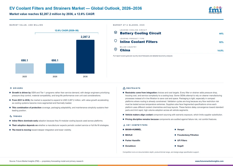Click competitor 'UFI Filters'

coord(182,141)
